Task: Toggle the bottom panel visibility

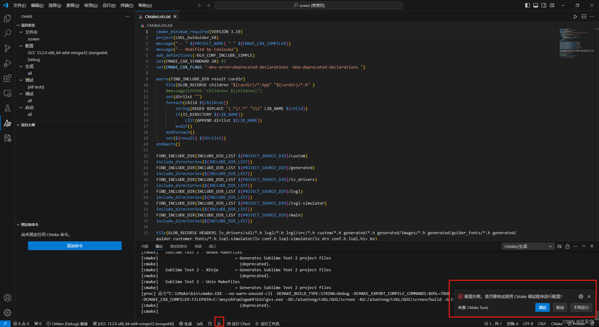Action: (536, 5)
